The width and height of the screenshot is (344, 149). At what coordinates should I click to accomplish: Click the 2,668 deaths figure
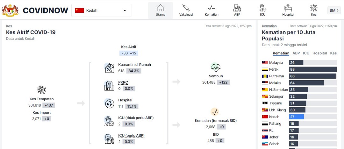[211, 127]
